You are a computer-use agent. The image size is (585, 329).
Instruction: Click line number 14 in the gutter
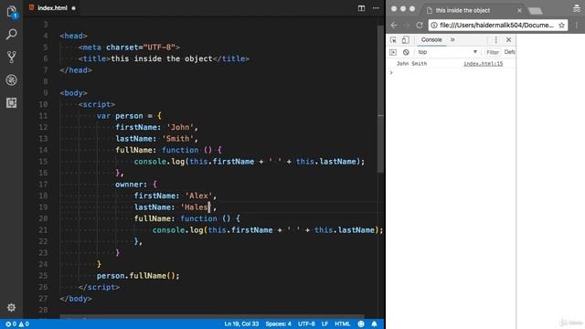tap(43, 150)
